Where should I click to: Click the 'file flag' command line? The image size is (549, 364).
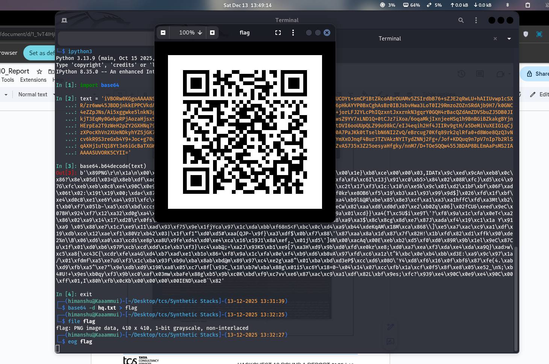pyautogui.click(x=82, y=321)
